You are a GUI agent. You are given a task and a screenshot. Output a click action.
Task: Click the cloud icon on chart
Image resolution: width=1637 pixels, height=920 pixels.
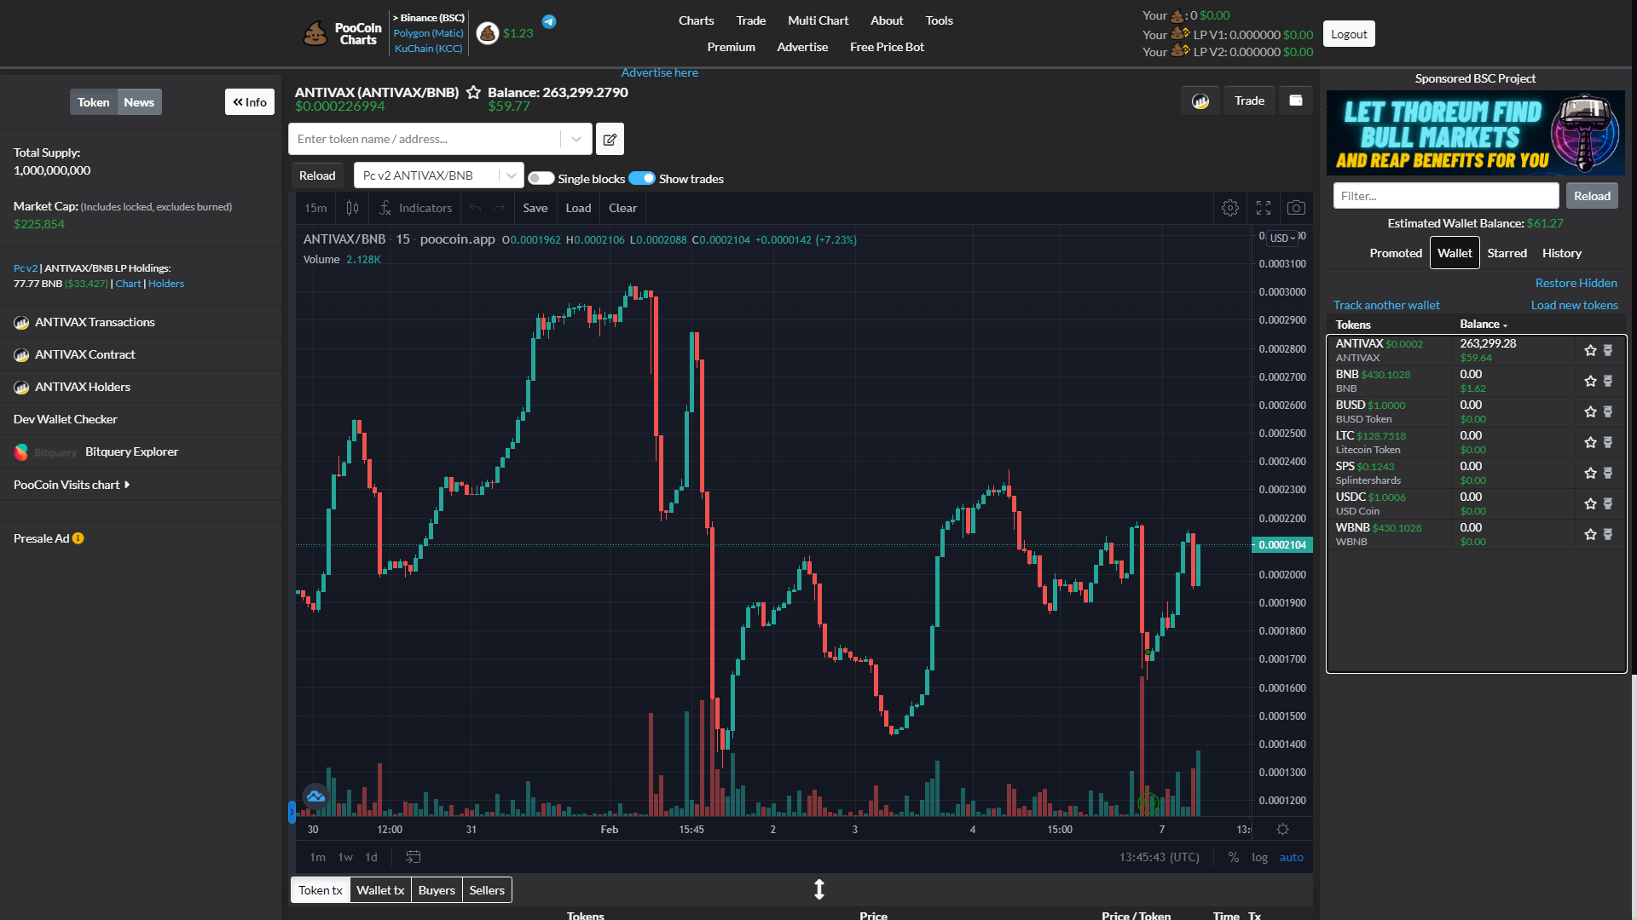coord(315,796)
